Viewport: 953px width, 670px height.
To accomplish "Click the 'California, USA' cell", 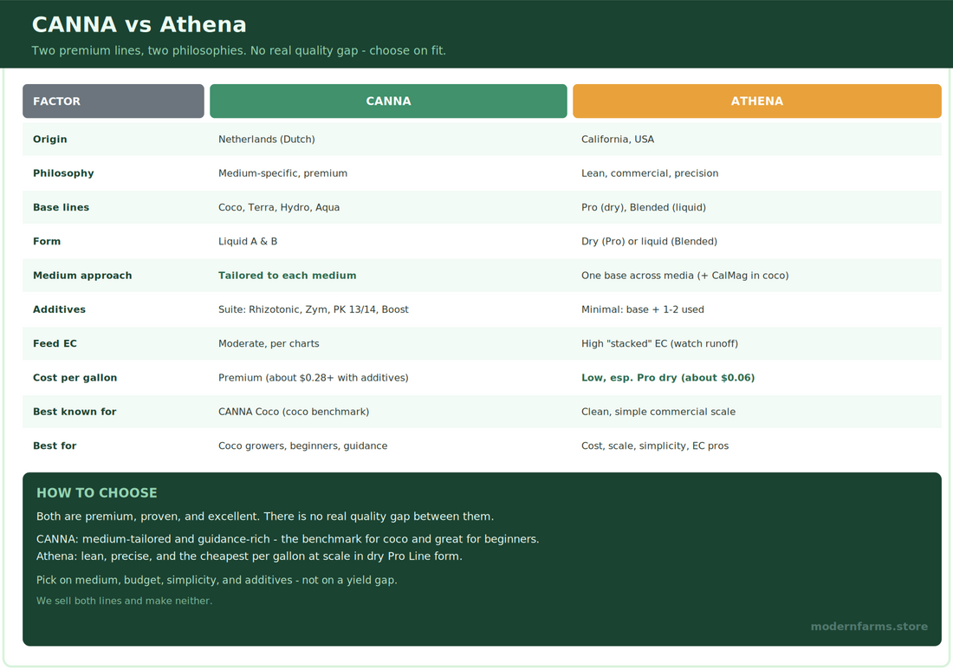I will coord(618,140).
